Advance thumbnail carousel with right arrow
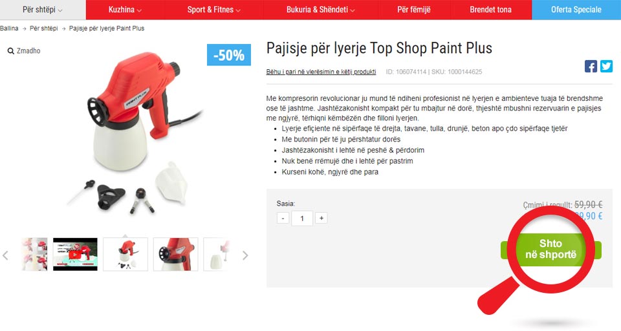Screen dimensions: 621x331 (x=245, y=255)
